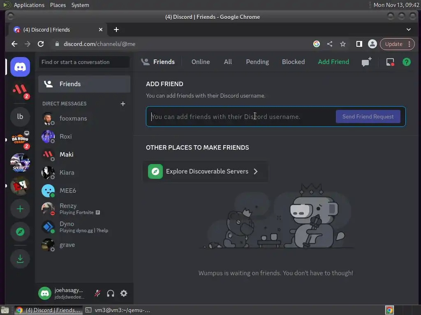Open the Inbox icon in header
The height and width of the screenshot is (315, 421).
pyautogui.click(x=390, y=62)
